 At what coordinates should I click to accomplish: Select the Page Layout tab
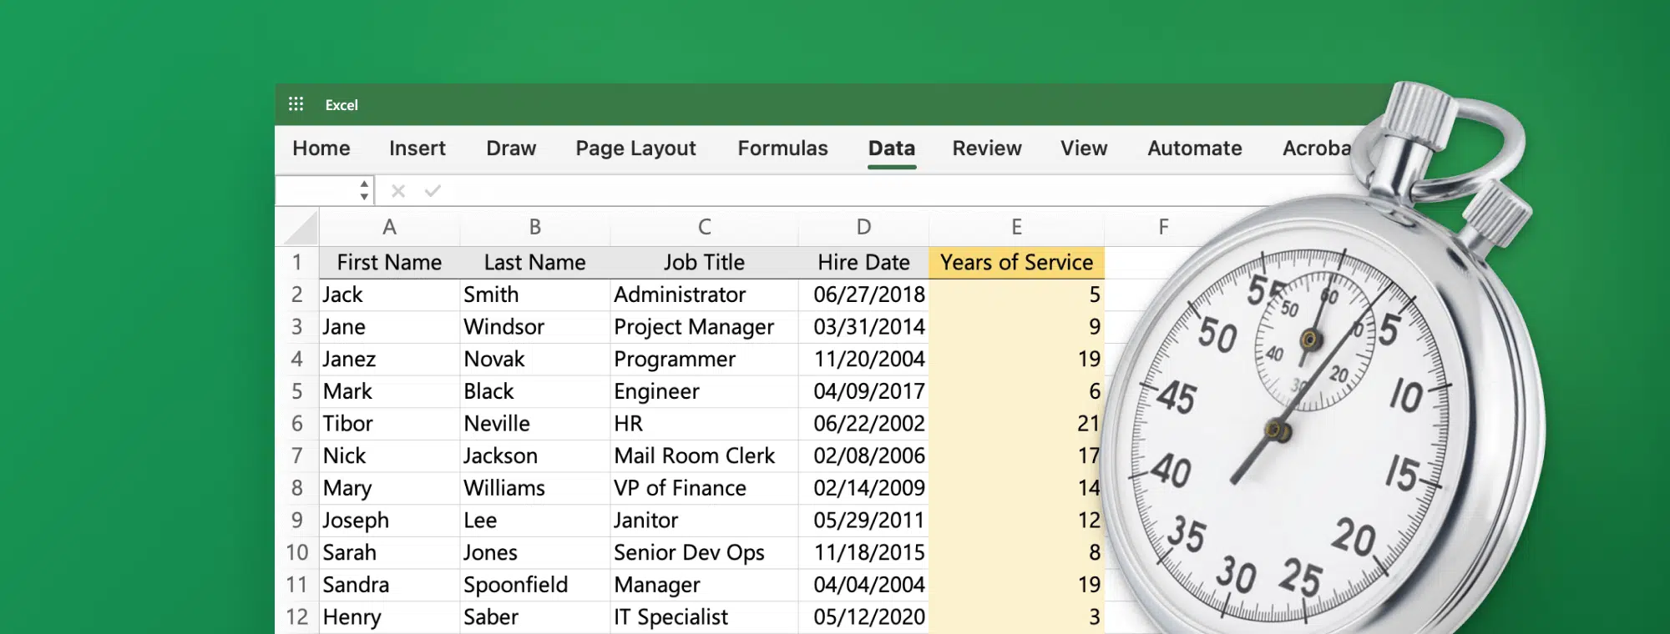coord(635,148)
